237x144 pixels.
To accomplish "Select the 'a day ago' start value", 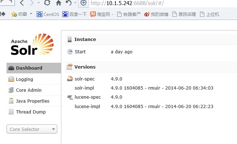I will [x=122, y=52].
